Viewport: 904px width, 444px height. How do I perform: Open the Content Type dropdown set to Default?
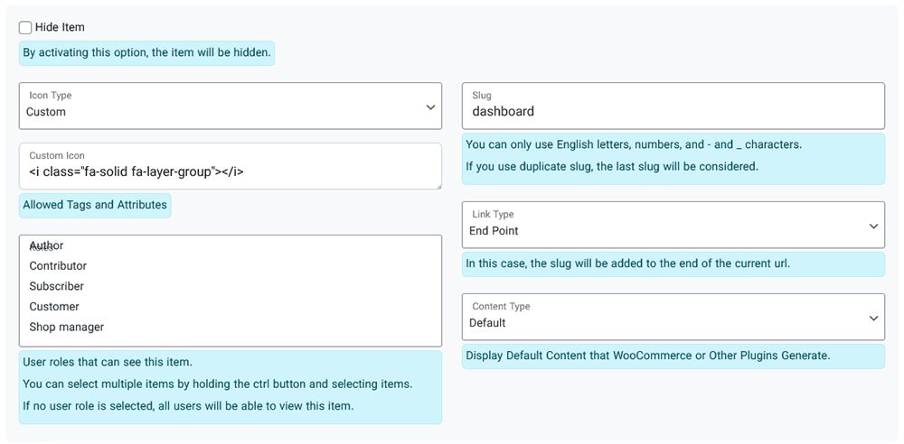[x=673, y=318]
